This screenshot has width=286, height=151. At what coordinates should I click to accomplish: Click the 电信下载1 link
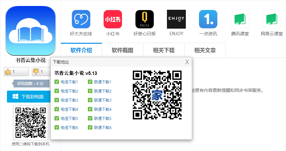click(x=69, y=82)
